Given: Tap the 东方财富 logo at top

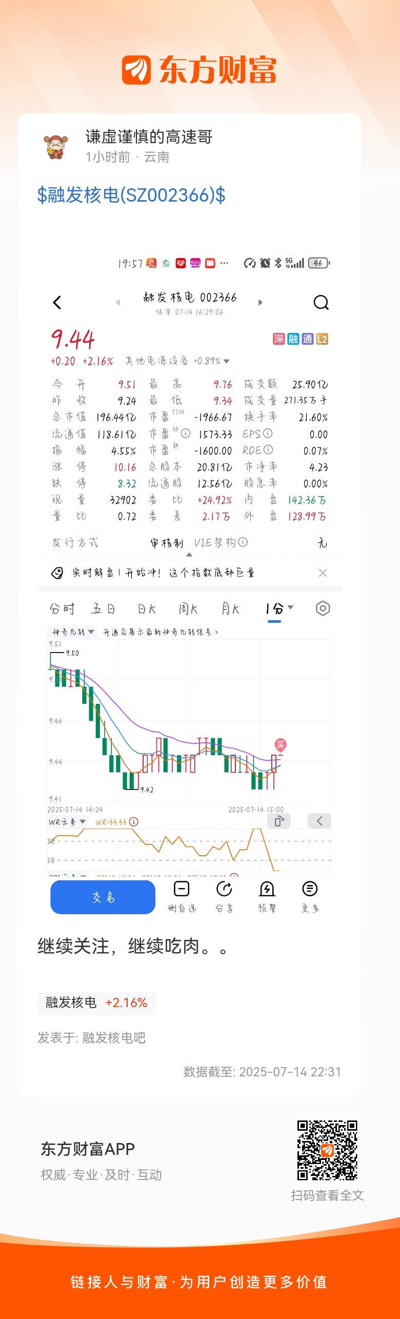Looking at the screenshot, I should coord(199,70).
